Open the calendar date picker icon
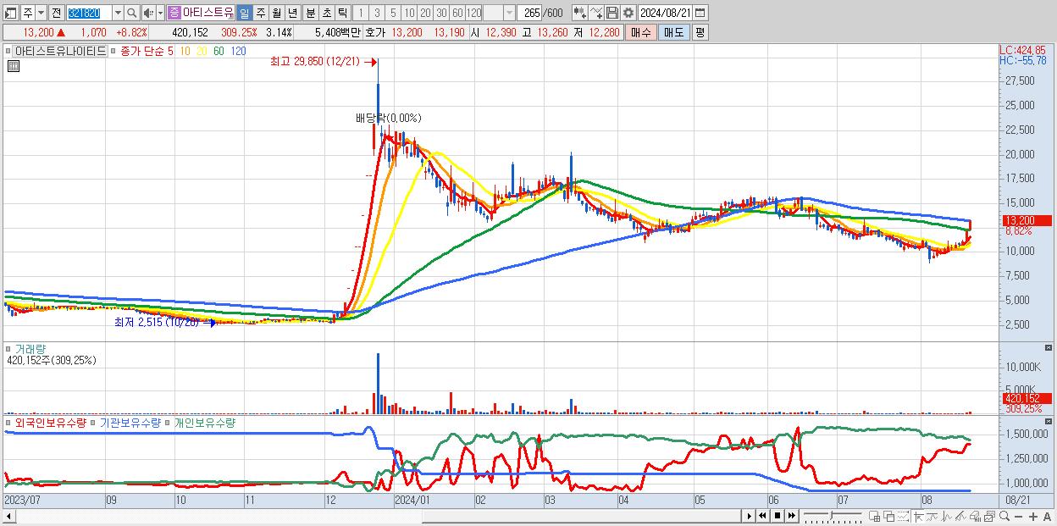The image size is (1057, 526). tap(700, 13)
